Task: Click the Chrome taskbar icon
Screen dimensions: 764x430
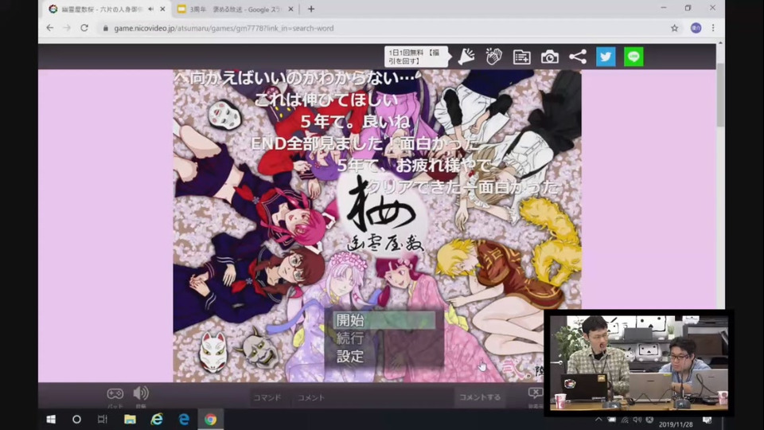Action: click(210, 420)
